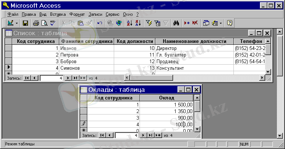Go to previous record in Список navigator
285x149 pixels.
point(34,78)
